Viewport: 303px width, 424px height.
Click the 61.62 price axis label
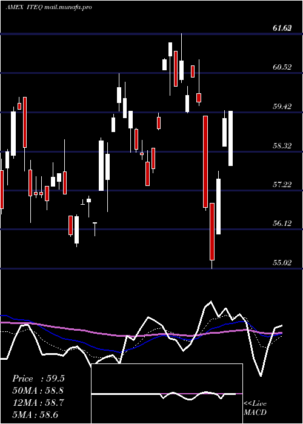click(x=282, y=28)
